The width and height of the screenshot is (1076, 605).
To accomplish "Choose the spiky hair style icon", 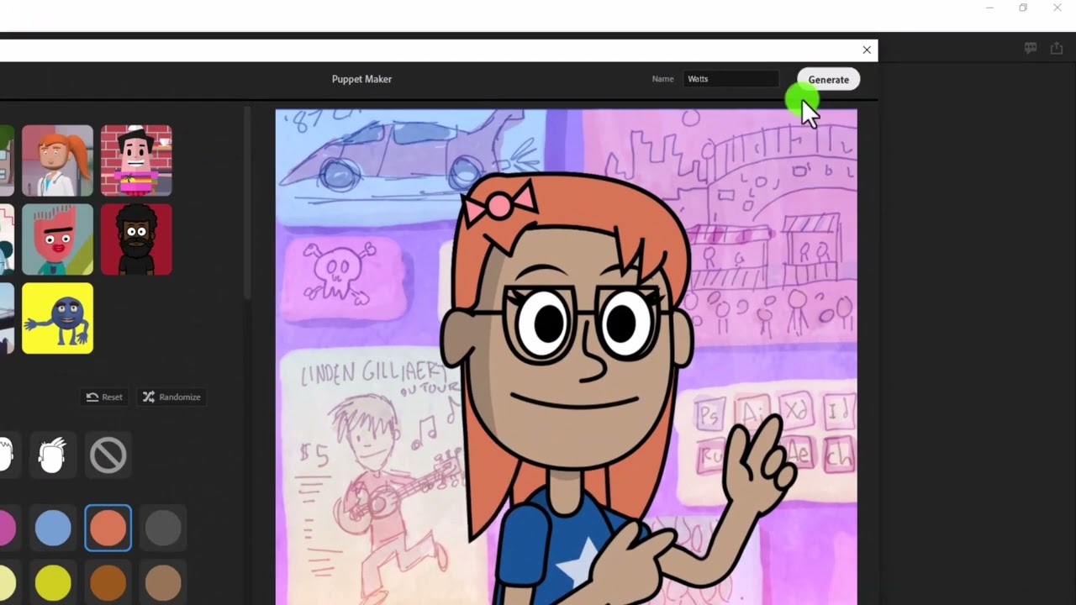I will (53, 455).
